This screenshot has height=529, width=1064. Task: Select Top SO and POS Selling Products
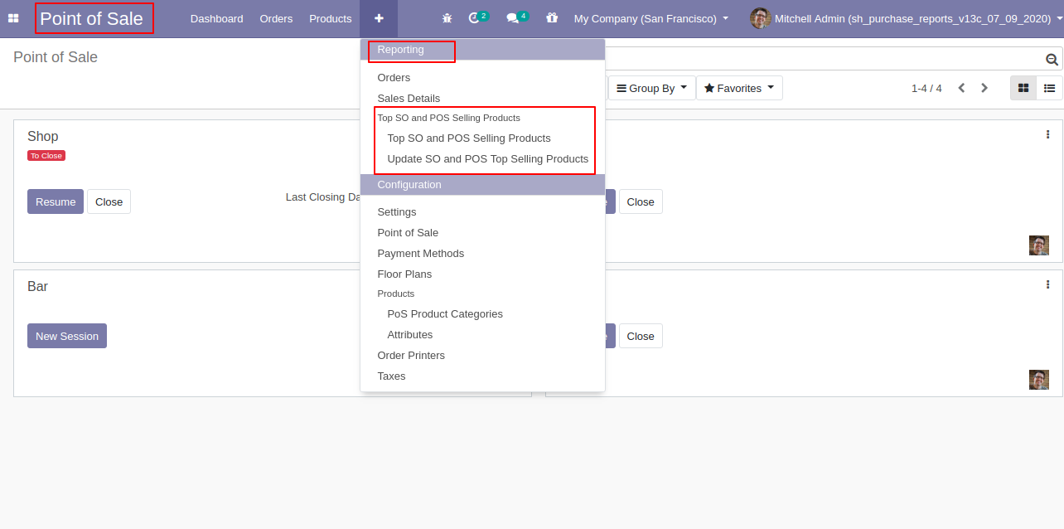tap(468, 138)
